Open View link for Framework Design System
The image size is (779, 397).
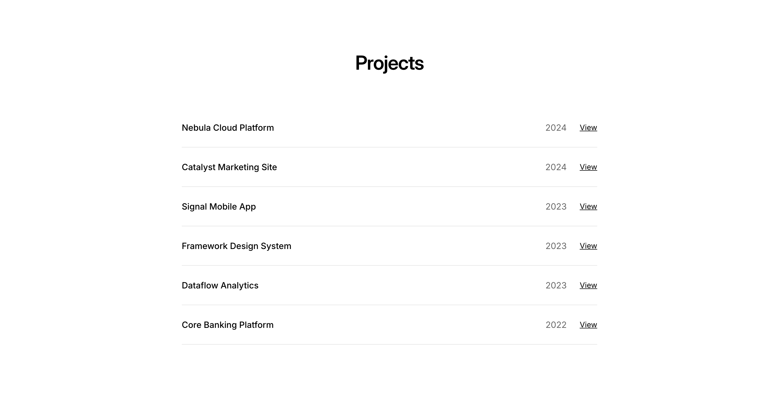pos(588,246)
